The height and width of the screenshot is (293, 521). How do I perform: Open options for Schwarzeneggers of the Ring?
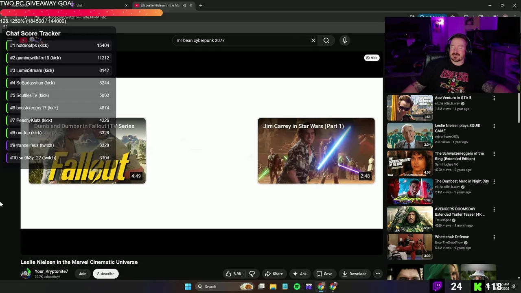[x=494, y=154]
